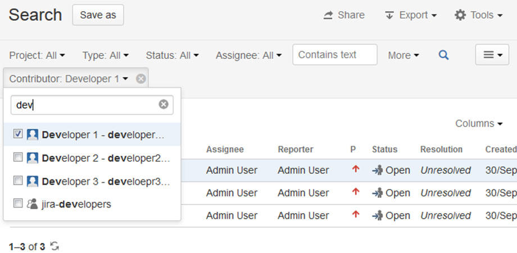
Task: Click the refresh results icon
Action: (55, 246)
